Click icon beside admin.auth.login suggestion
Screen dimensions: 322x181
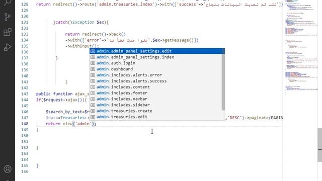pyautogui.click(x=93, y=63)
